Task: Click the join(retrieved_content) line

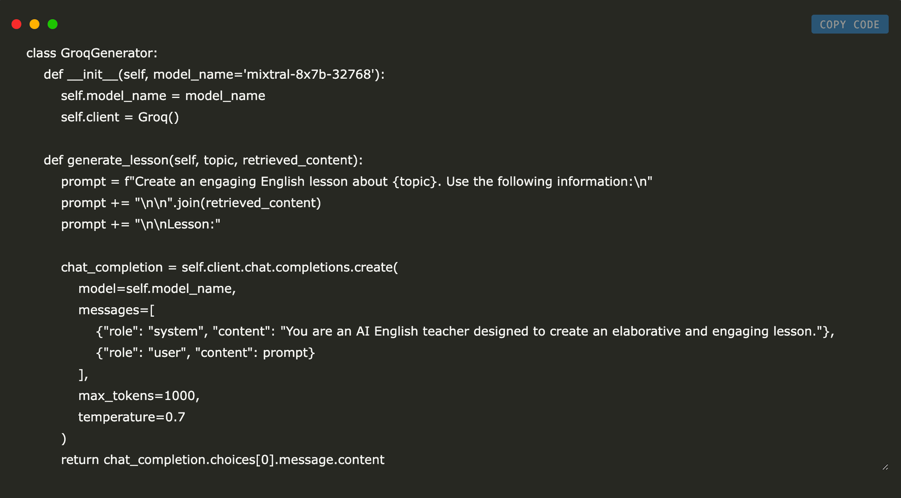Action: pos(191,203)
